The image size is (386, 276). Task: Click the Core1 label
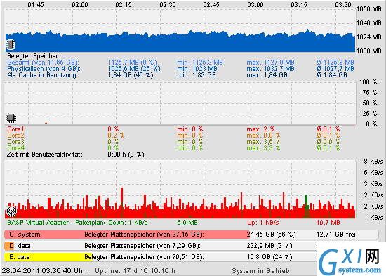pyautogui.click(x=15, y=129)
